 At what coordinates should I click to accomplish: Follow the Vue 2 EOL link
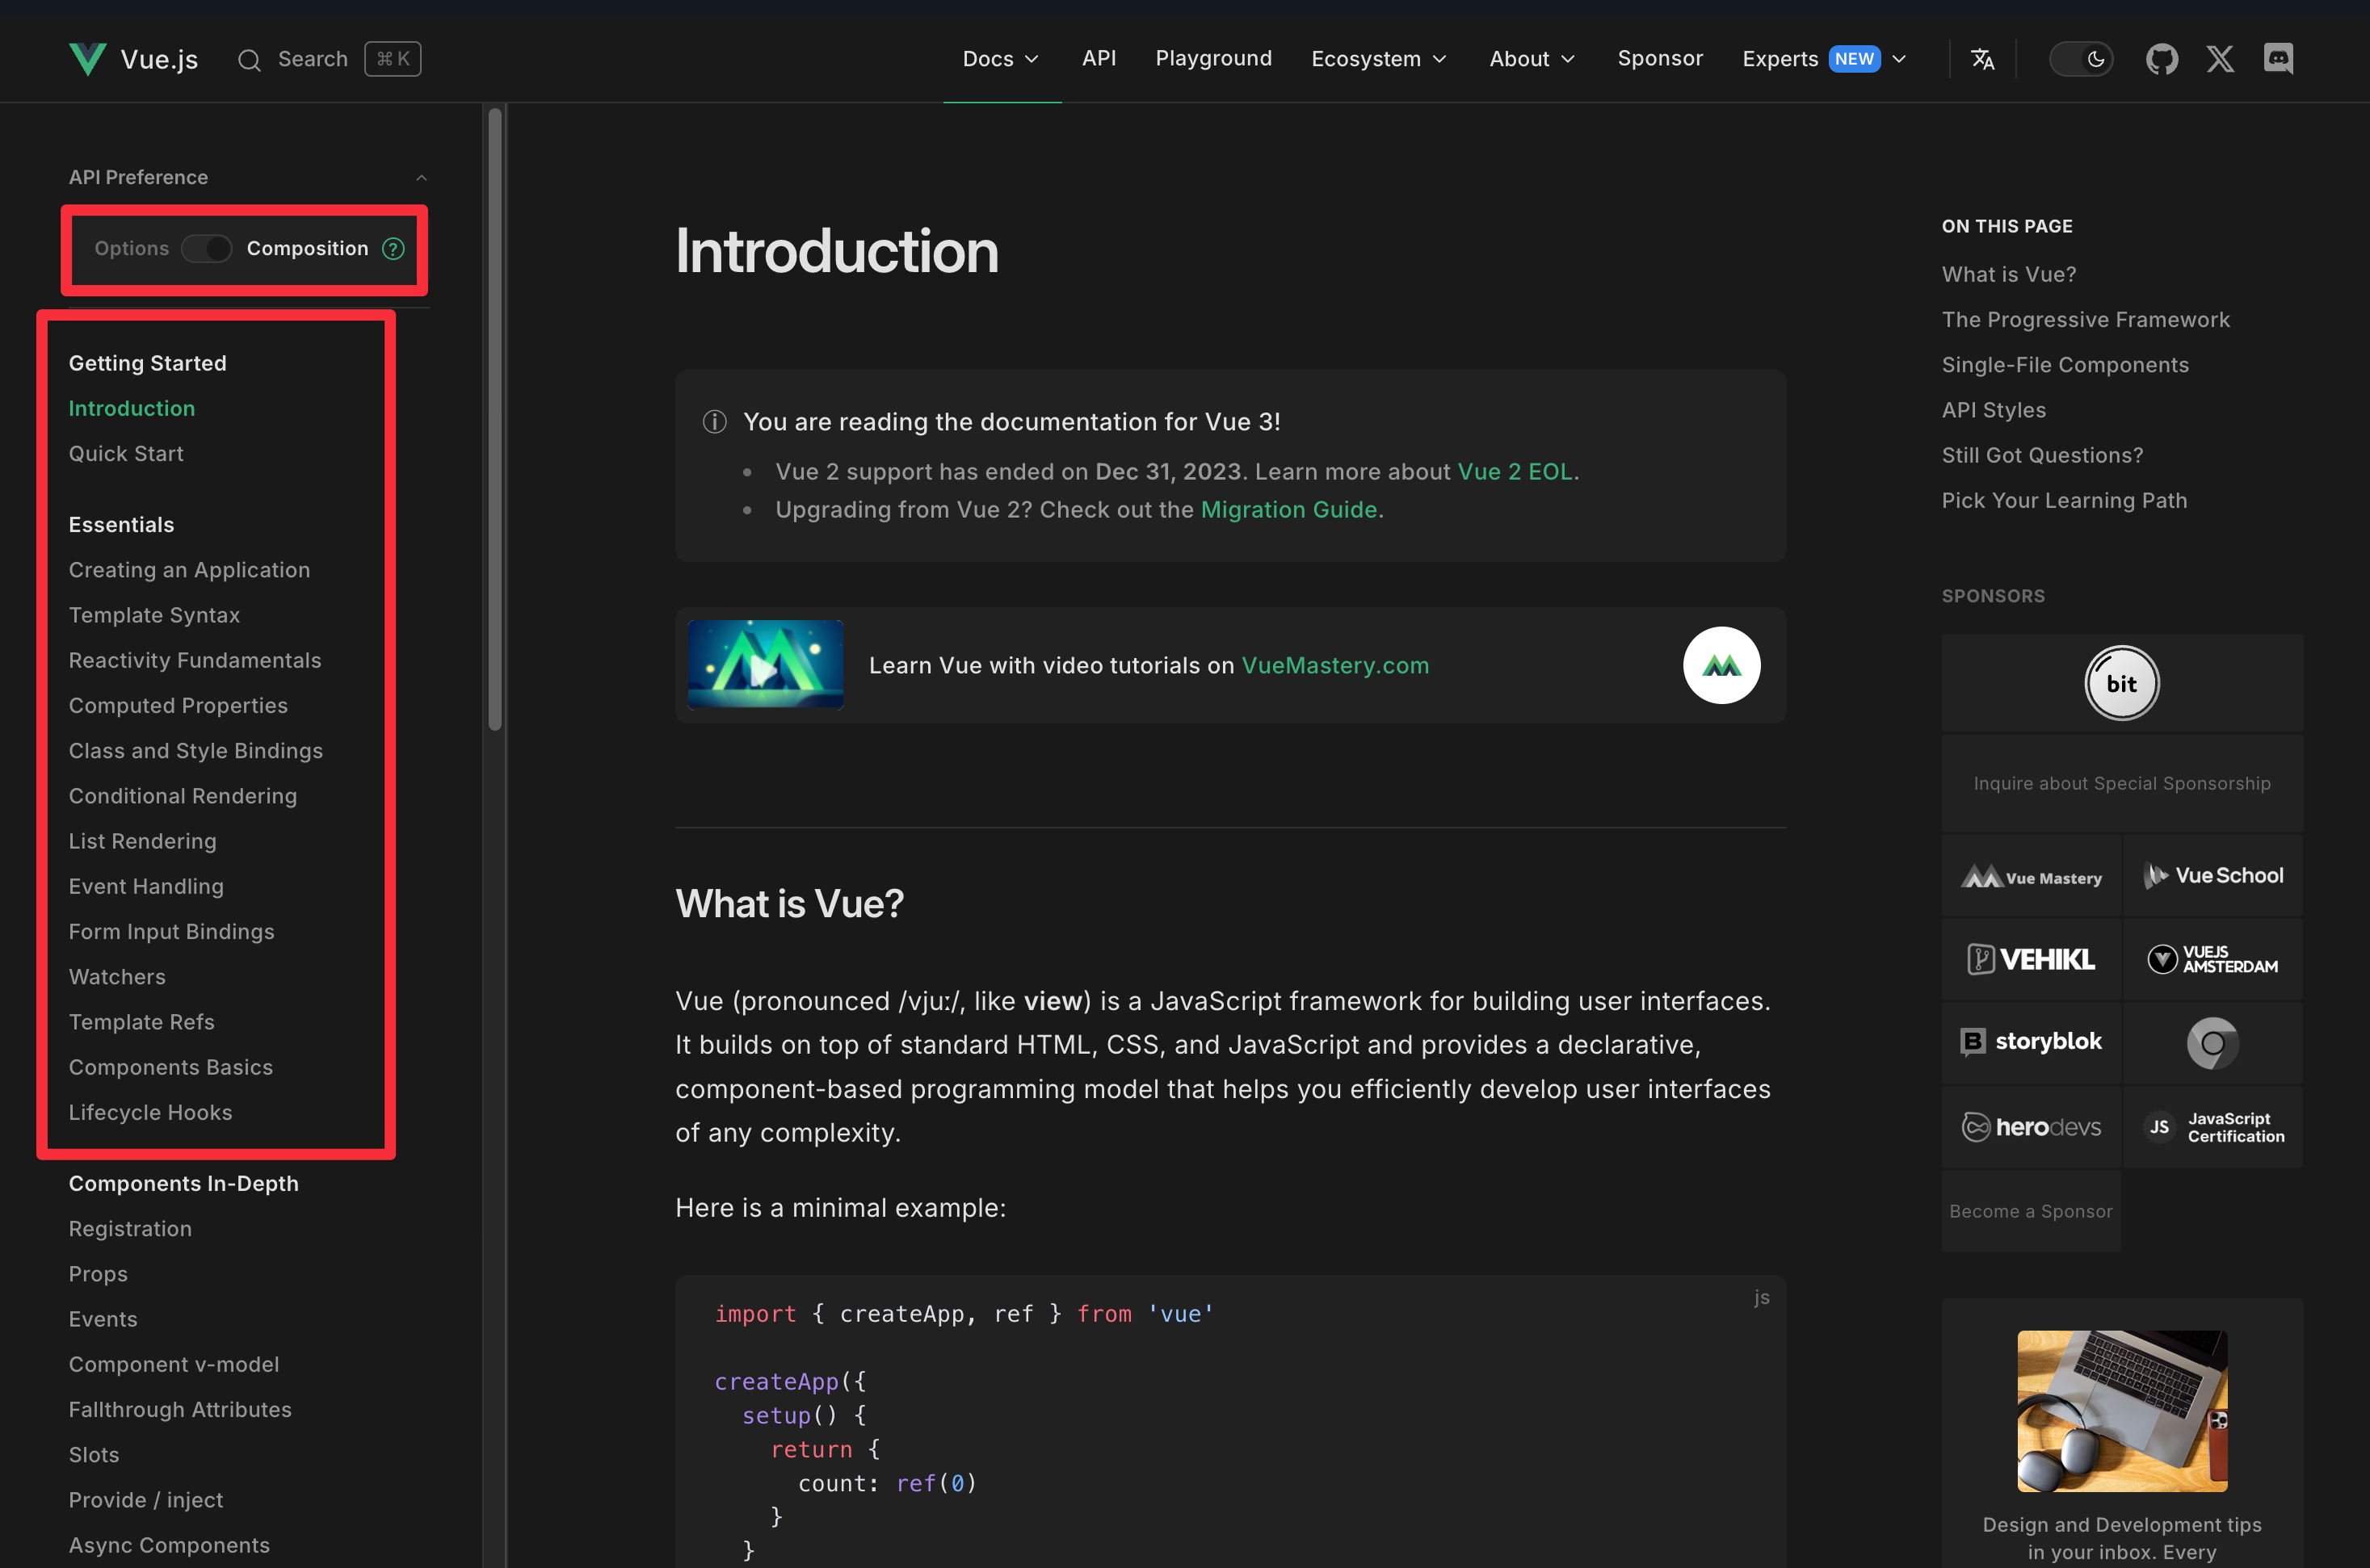tap(1515, 472)
